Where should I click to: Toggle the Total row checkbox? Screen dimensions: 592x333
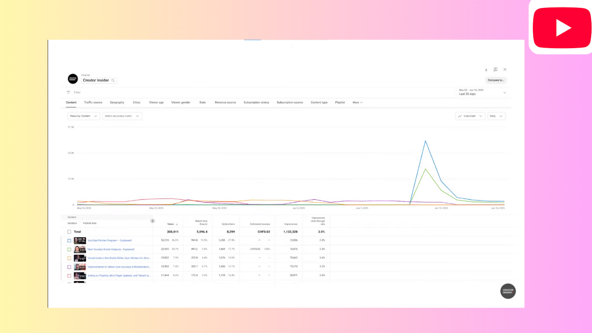coord(69,232)
